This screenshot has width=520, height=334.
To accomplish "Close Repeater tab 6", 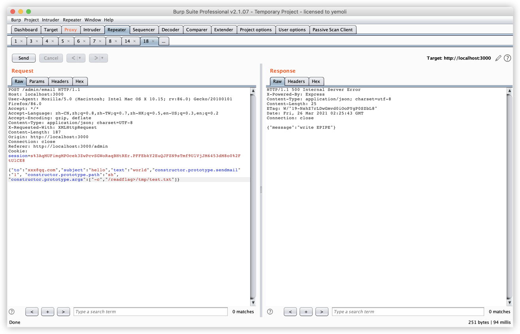I will click(x=84, y=41).
